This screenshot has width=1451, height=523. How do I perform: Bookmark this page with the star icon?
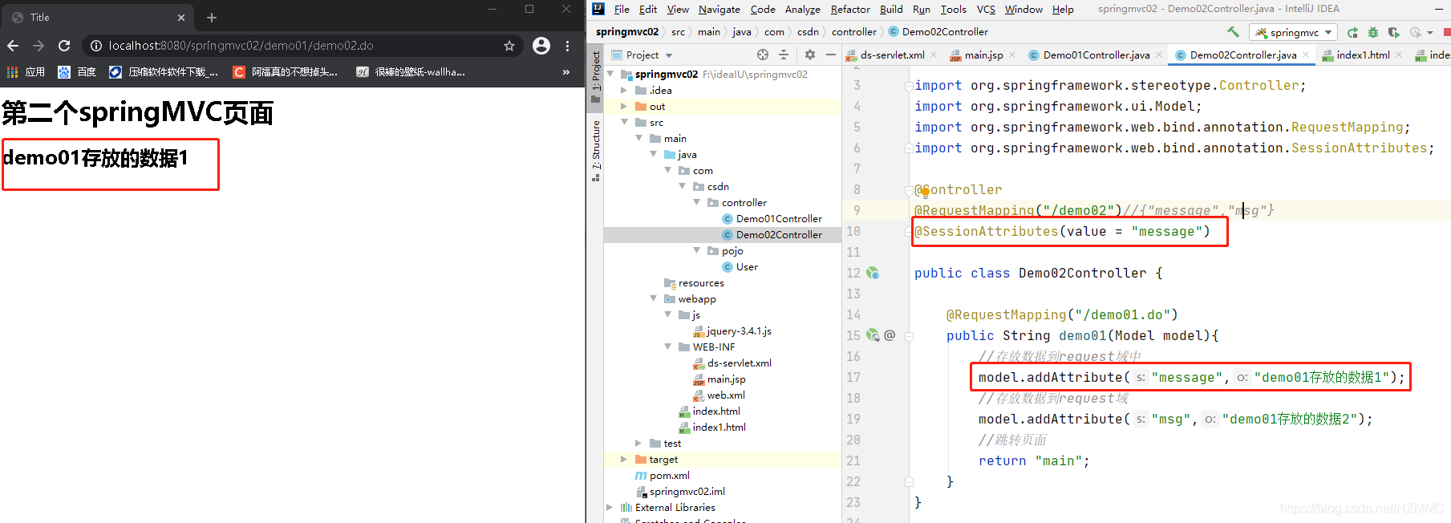[x=509, y=46]
